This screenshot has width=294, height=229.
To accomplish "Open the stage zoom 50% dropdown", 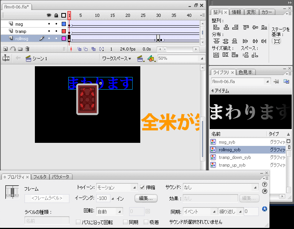I will [181, 59].
